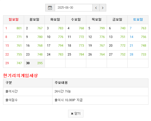Select Sunday day 29 showing 747
The height and width of the screenshot is (121, 151).
tap(14, 63)
